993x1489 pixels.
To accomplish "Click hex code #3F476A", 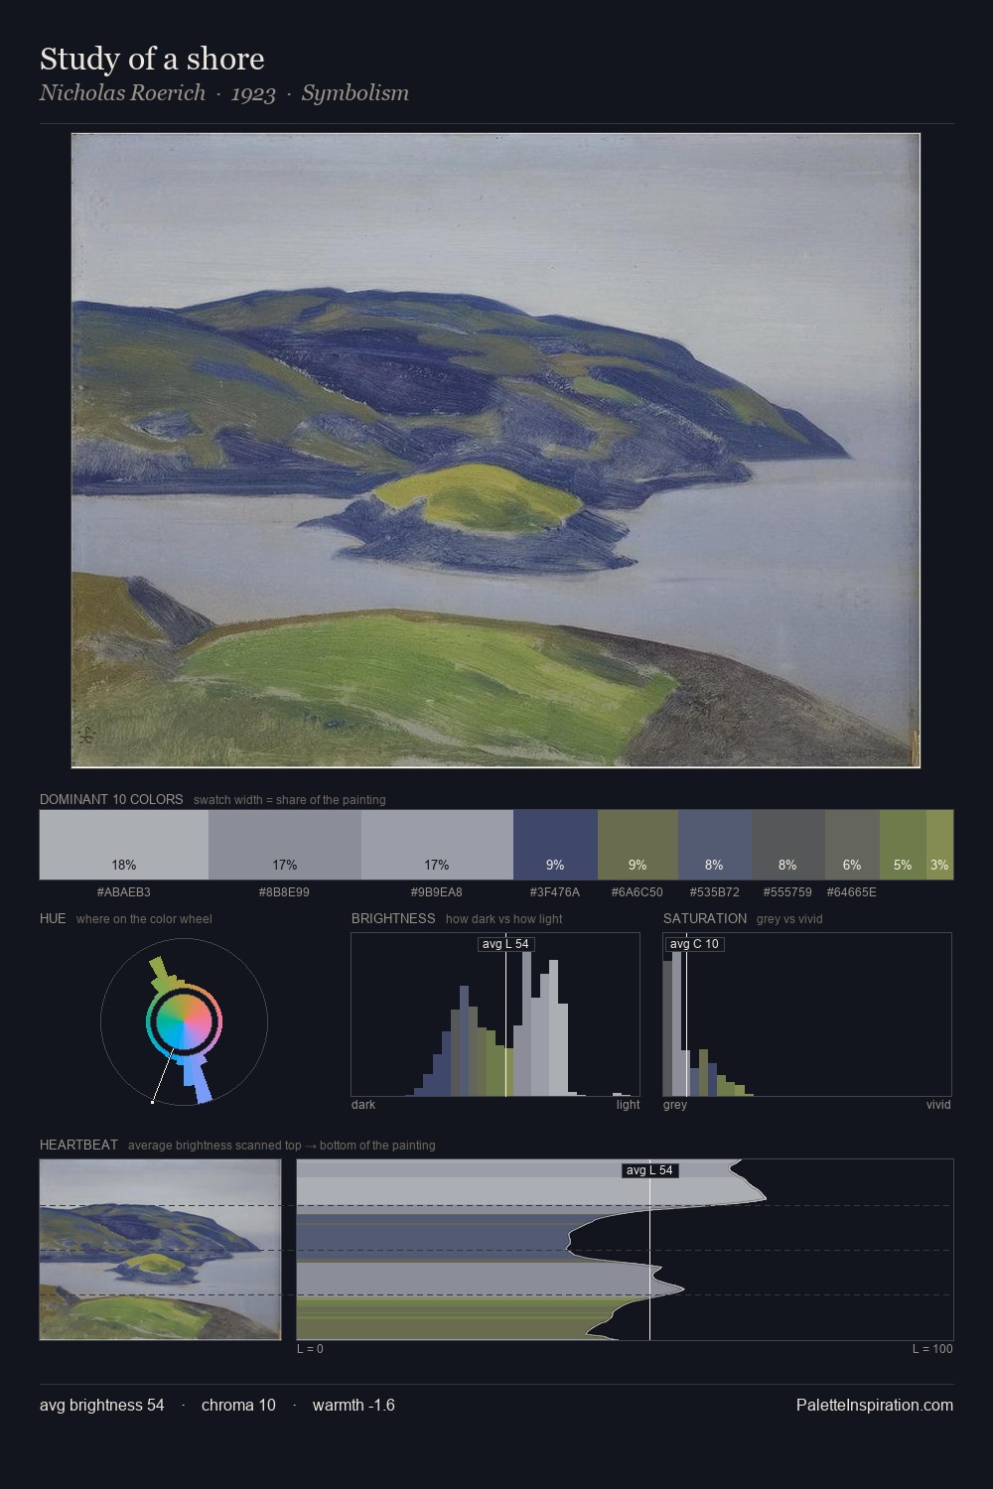I will coord(555,892).
